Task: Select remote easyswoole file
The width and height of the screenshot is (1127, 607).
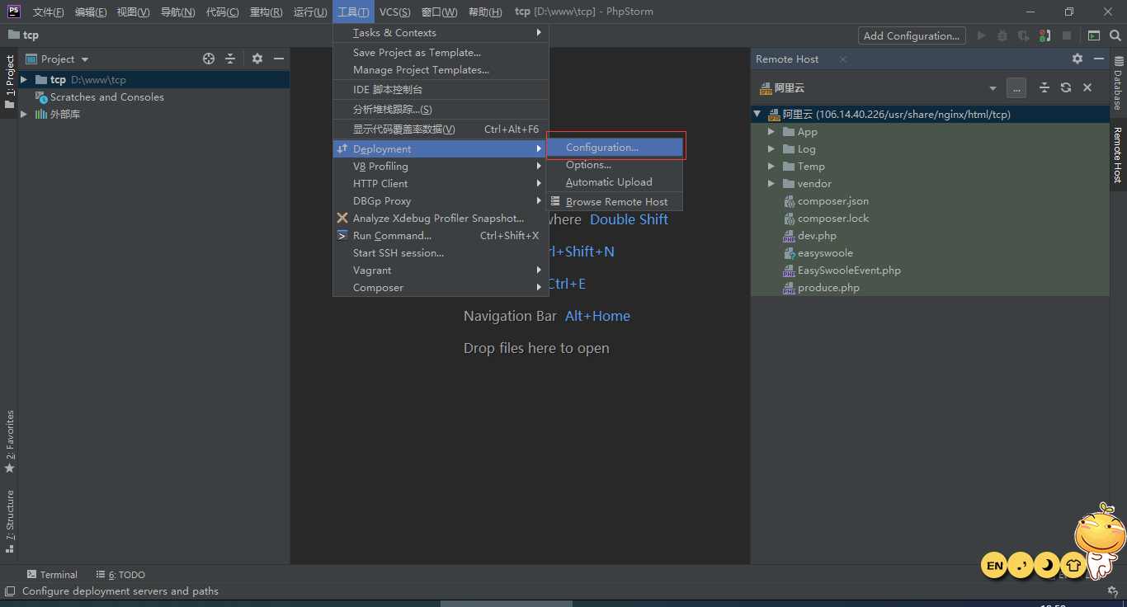Action: 825,252
